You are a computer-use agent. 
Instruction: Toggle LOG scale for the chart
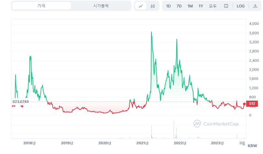click(241, 6)
